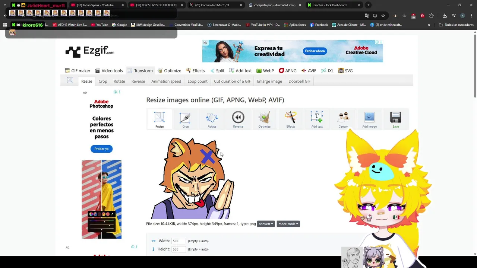Click the Height input field
477x268 pixels.
(x=179, y=249)
